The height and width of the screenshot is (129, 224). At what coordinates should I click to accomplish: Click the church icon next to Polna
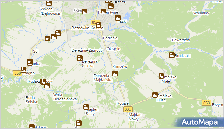[x=85, y=12]
